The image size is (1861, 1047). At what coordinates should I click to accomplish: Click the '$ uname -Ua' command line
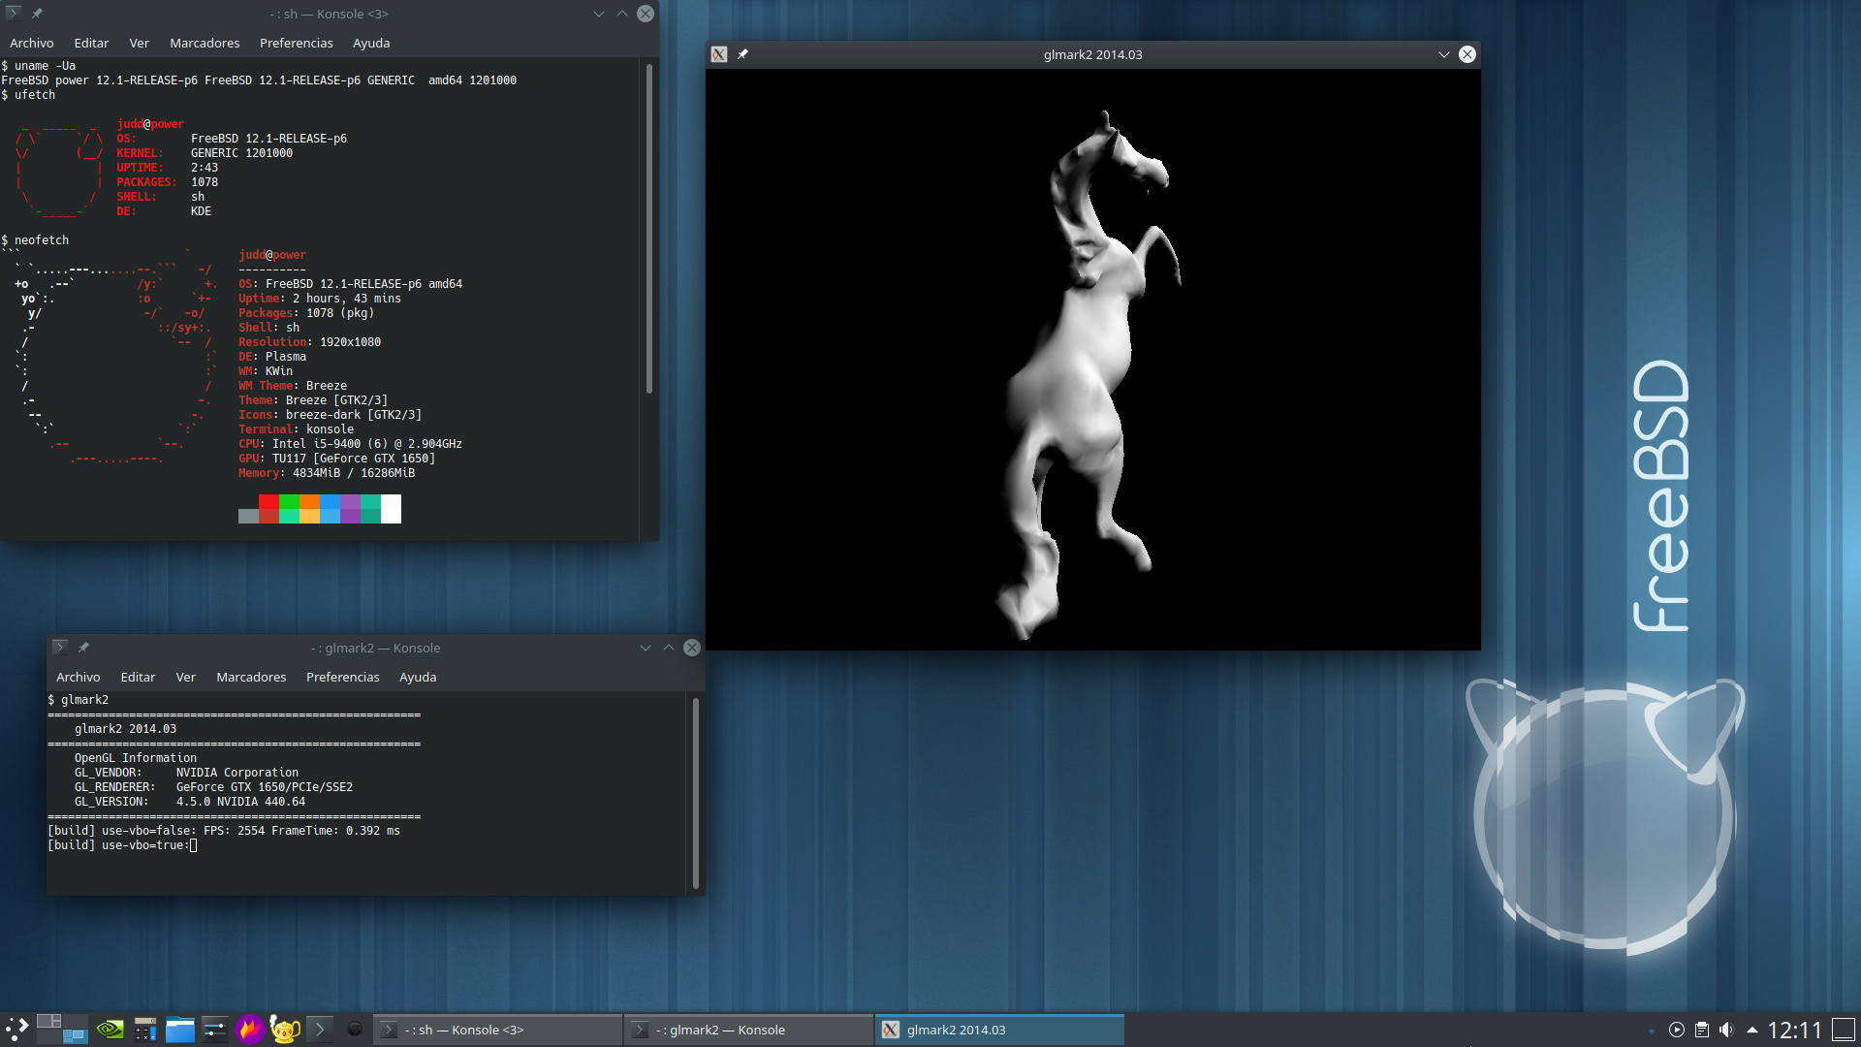coord(39,66)
